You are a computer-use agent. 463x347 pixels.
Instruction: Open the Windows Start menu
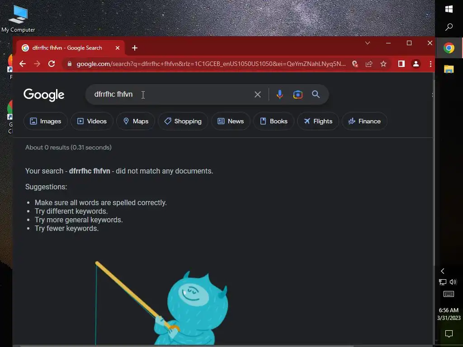coord(449,9)
